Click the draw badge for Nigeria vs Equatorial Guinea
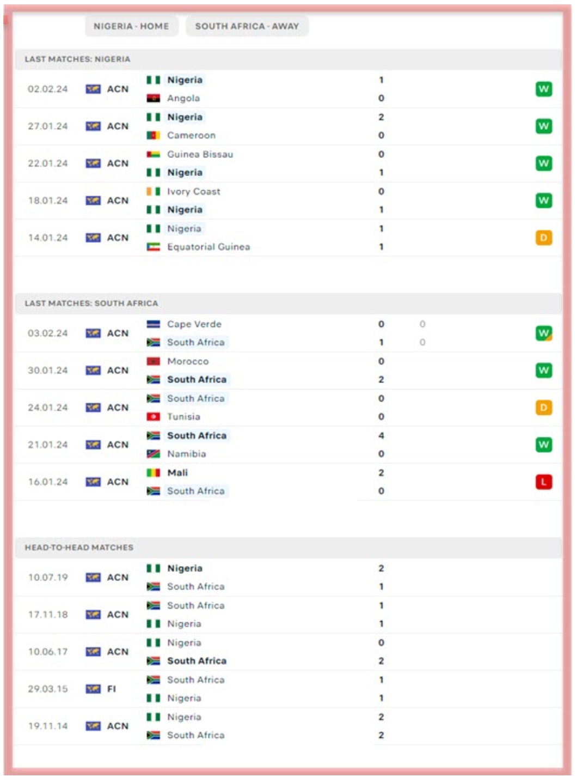Screen dimensions: 577x783 tap(543, 238)
